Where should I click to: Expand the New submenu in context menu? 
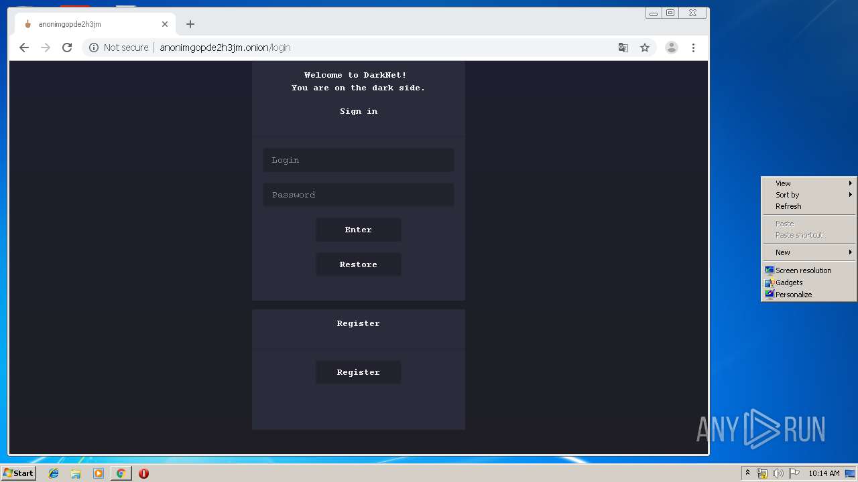point(809,252)
